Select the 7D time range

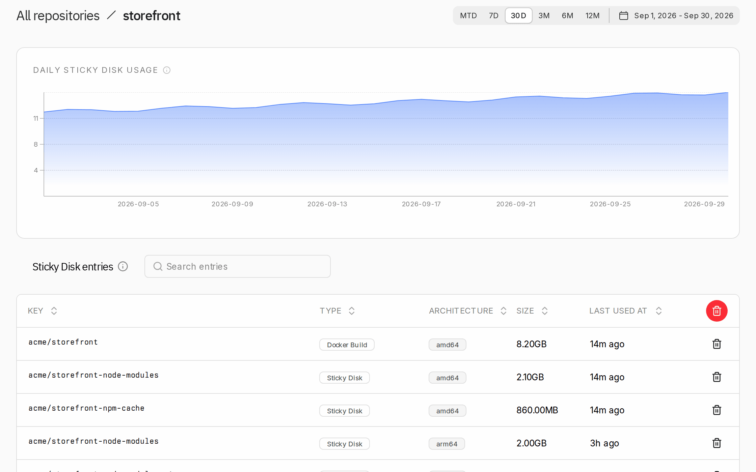point(493,16)
